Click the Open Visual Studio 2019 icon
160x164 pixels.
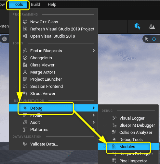point(25,36)
